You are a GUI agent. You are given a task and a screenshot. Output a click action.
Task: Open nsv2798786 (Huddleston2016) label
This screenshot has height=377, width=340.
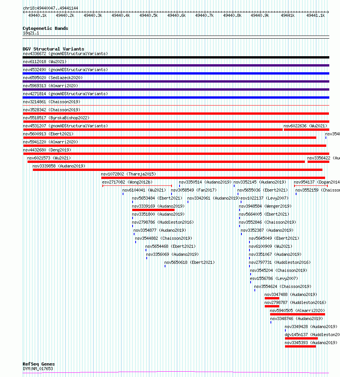click(163, 223)
